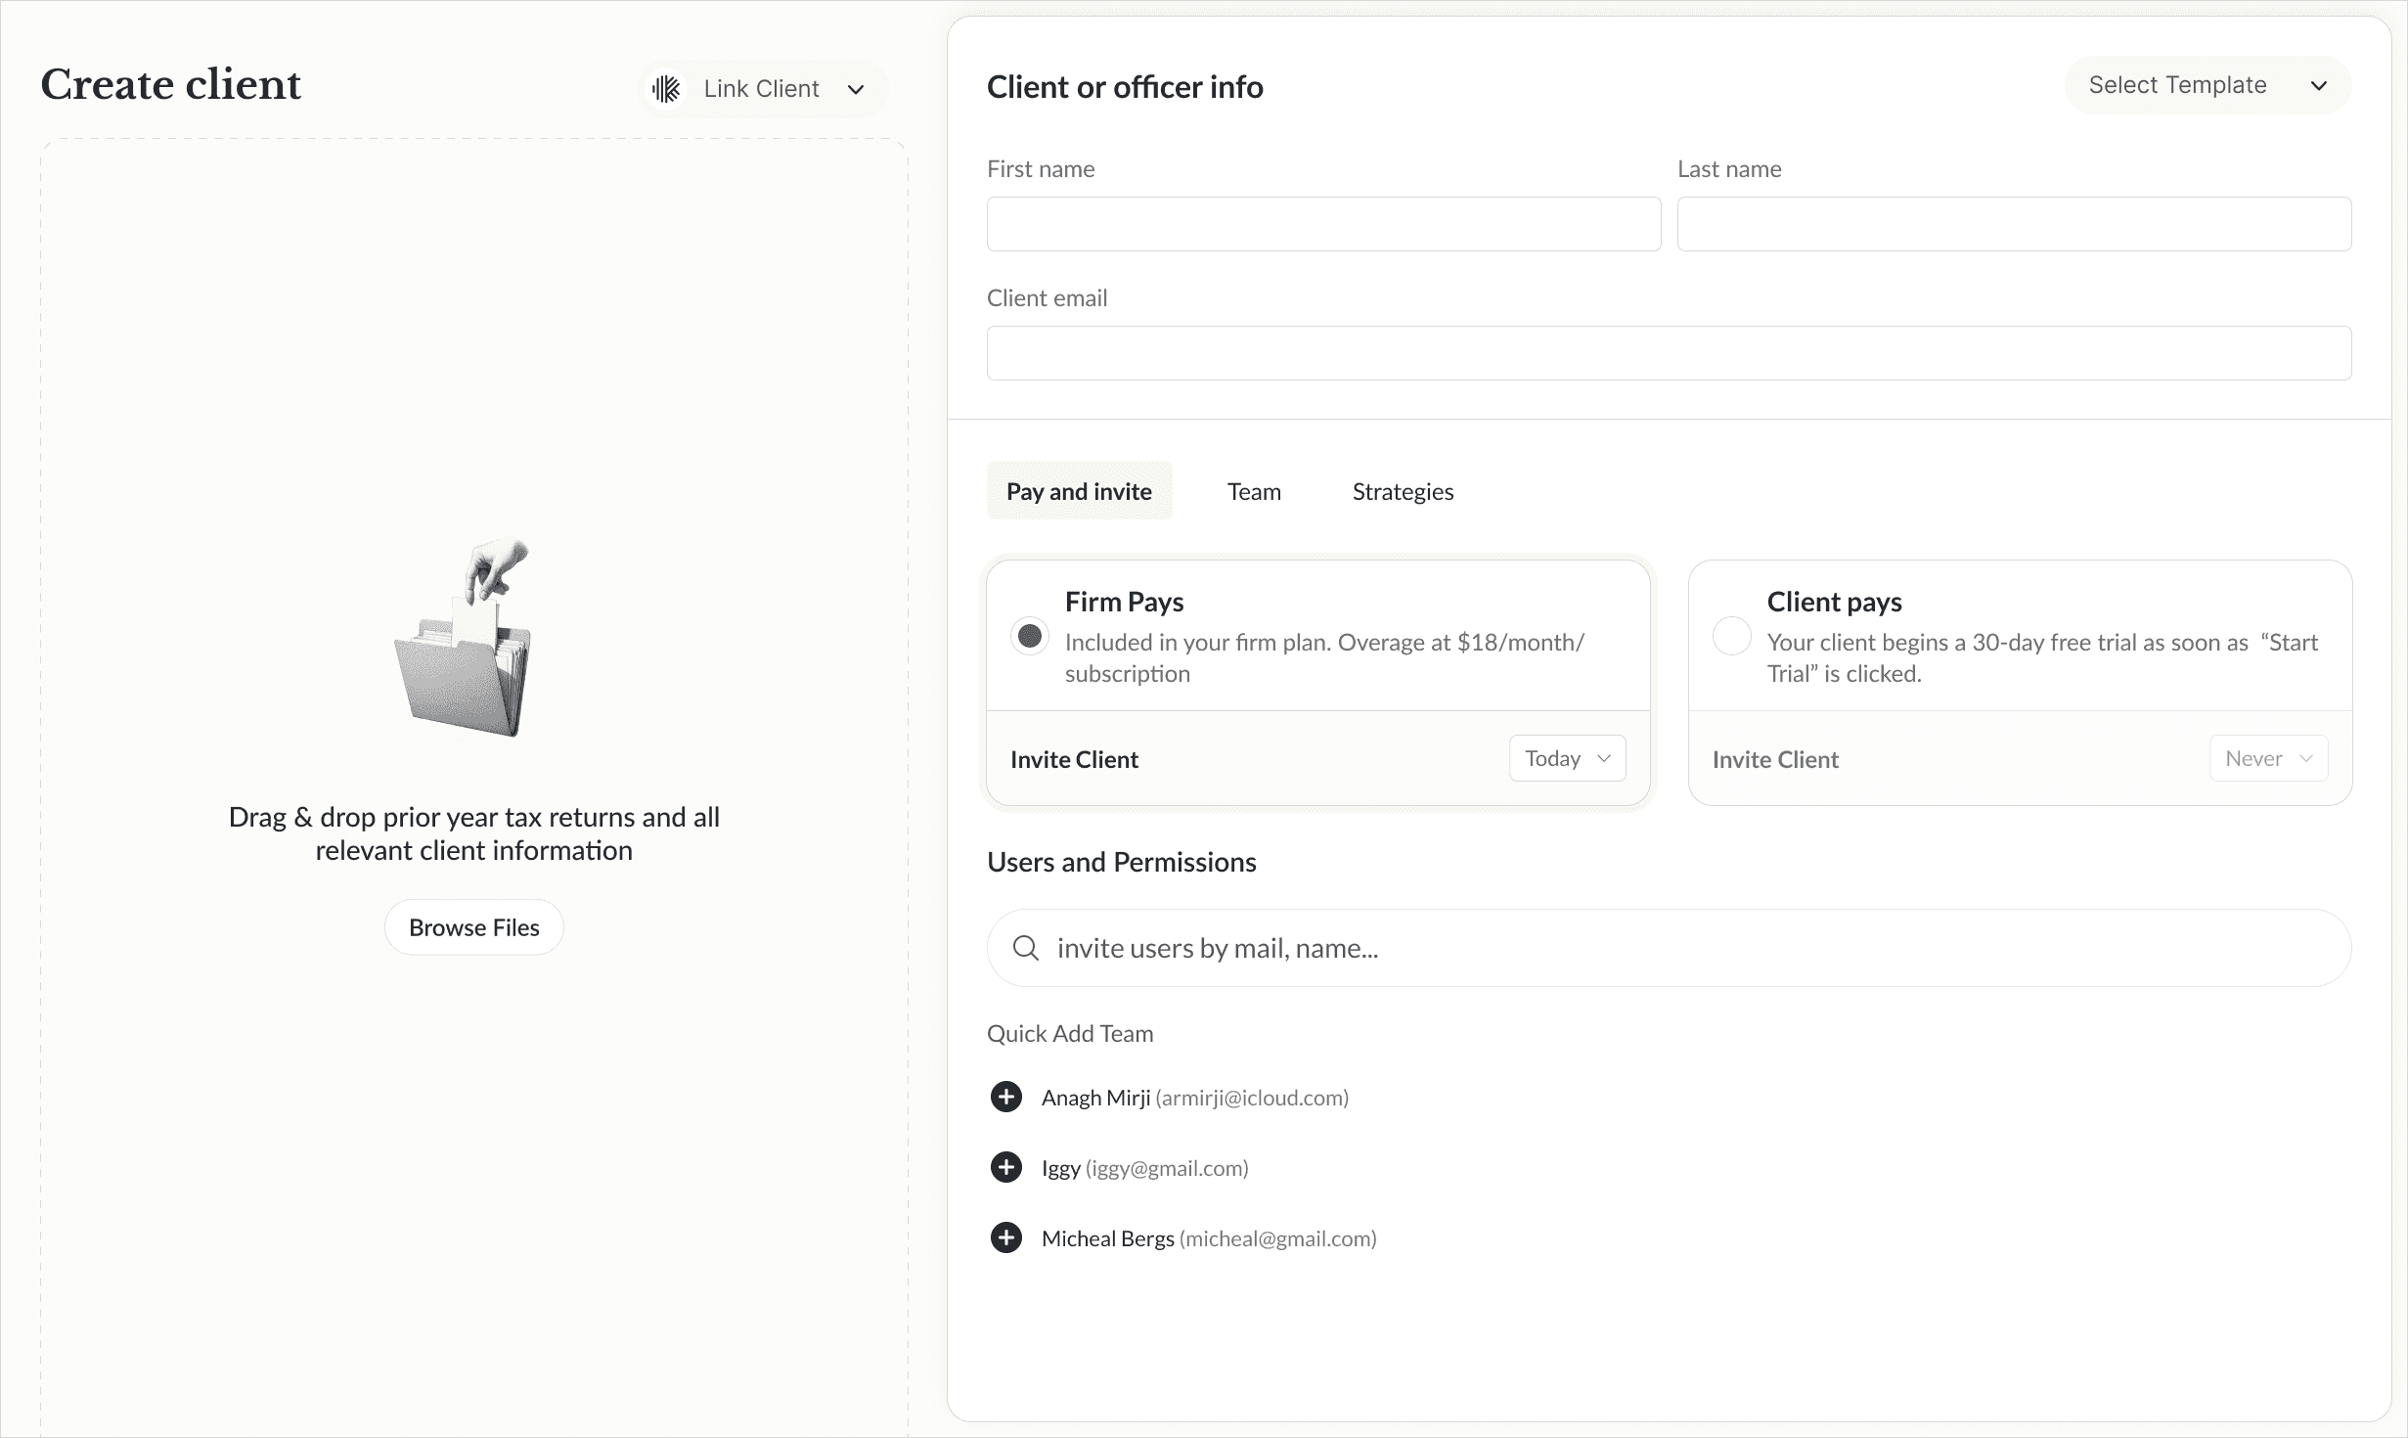Add Iggy via plus icon
Screen dimensions: 2408x1438
click(x=1005, y=1167)
